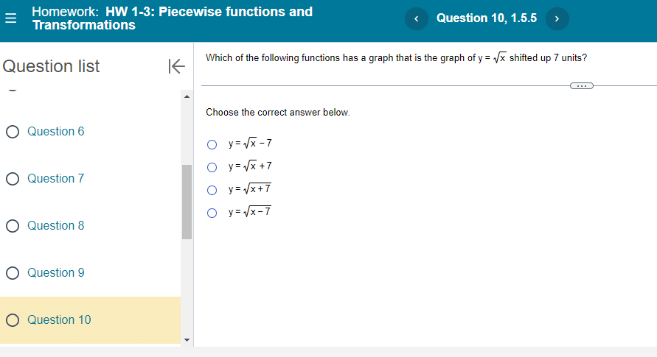
Task: Click the question list scrollbar thumb
Action: pyautogui.click(x=187, y=201)
